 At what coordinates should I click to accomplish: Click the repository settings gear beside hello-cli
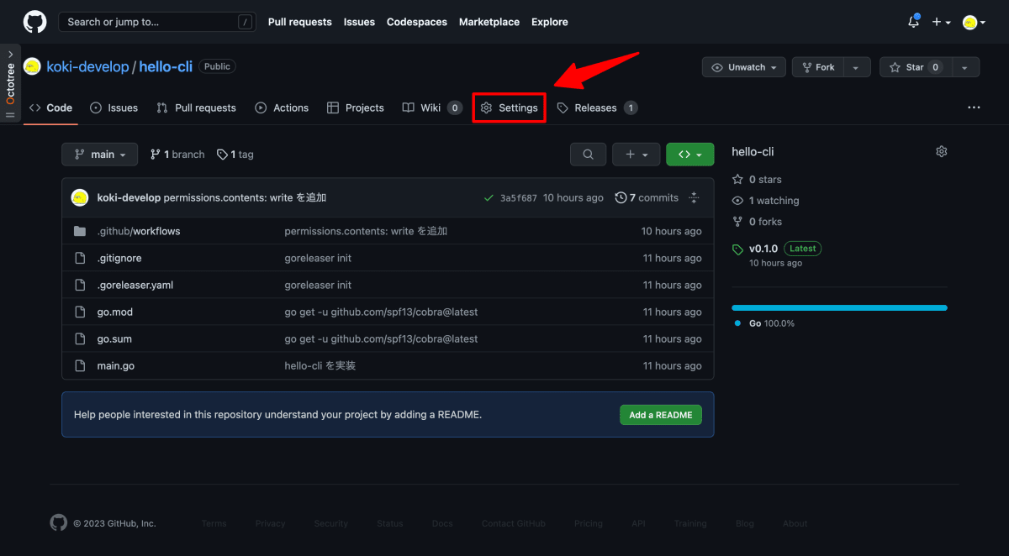pyautogui.click(x=941, y=151)
